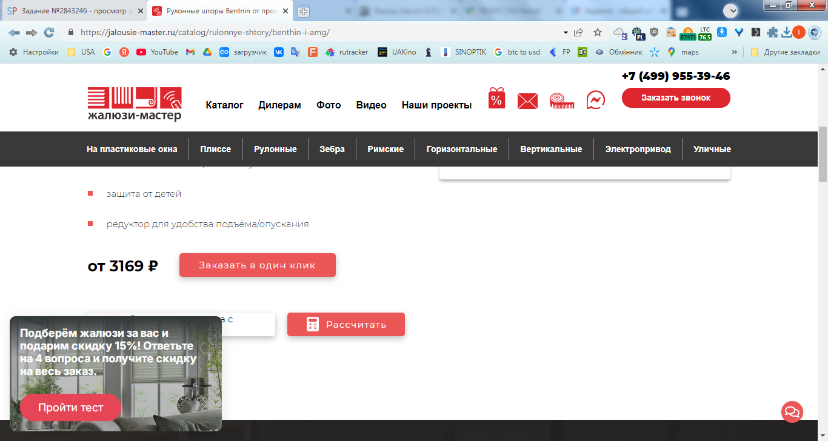Viewport: 828px width, 441px height.
Task: Click the Заказать в один клик button
Action: pyautogui.click(x=258, y=265)
